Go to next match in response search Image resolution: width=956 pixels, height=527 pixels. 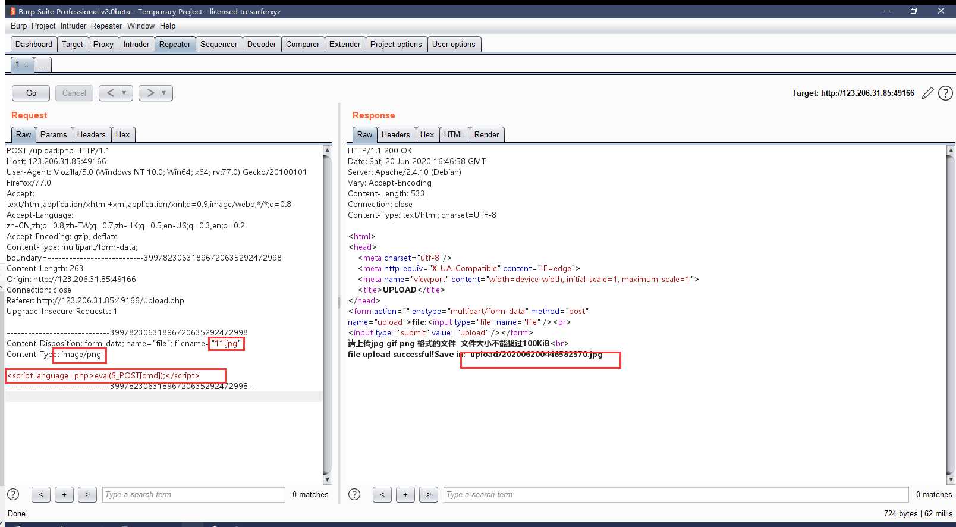point(429,494)
